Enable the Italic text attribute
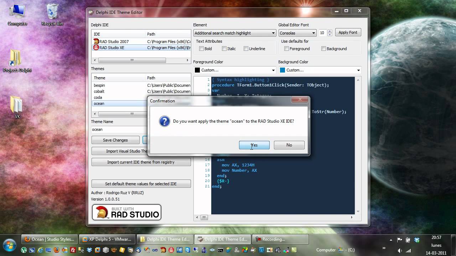456x256 pixels. (224, 49)
